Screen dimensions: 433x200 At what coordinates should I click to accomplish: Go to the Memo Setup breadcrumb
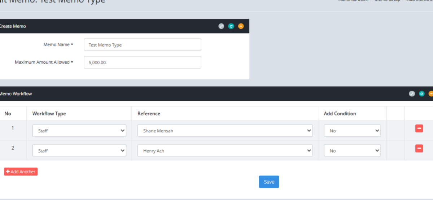388,1
